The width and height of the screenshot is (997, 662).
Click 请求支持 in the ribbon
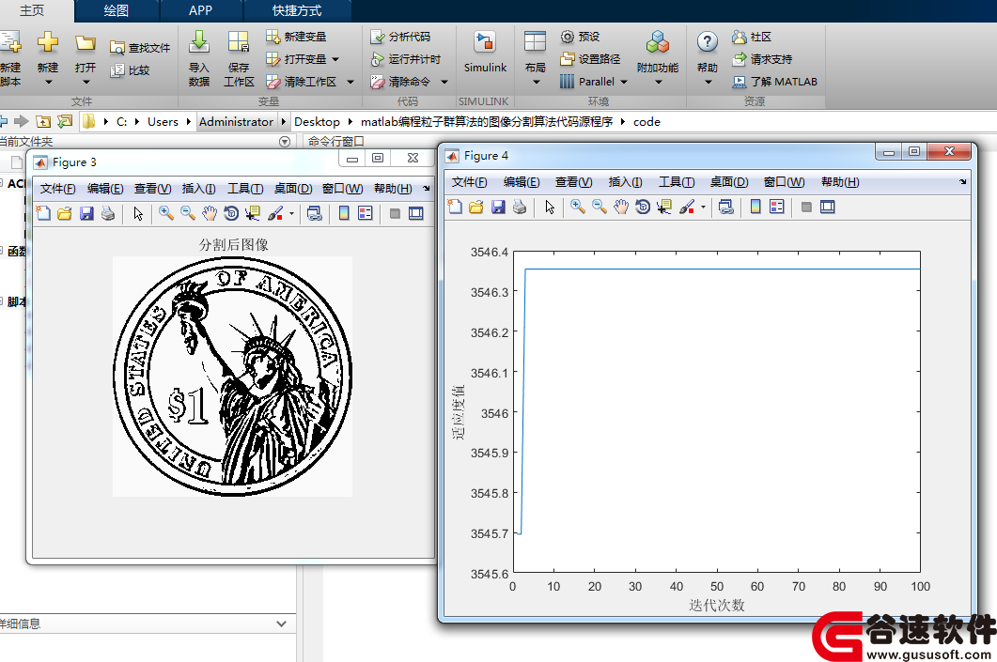762,59
